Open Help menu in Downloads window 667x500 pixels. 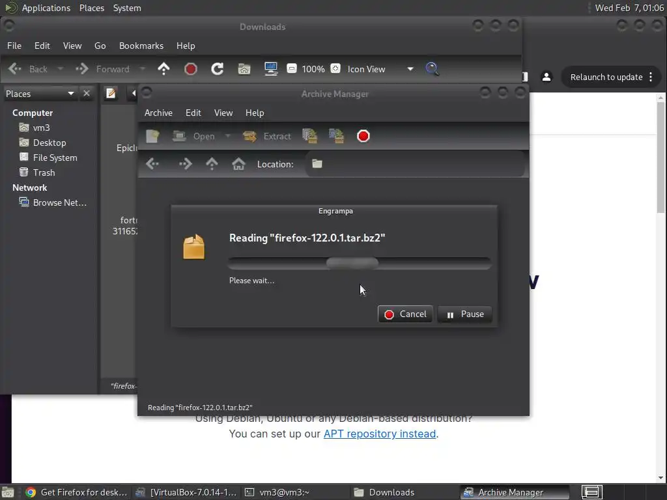pyautogui.click(x=186, y=46)
